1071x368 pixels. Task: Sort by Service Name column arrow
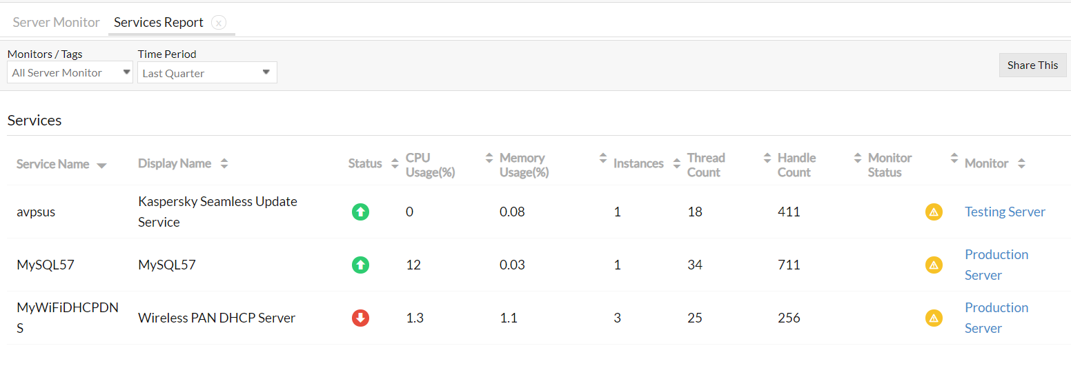[x=101, y=165]
